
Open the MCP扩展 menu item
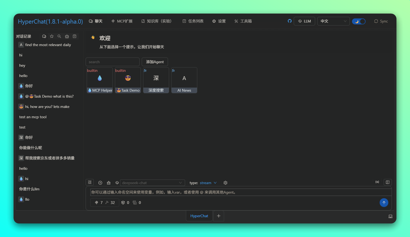122,21
